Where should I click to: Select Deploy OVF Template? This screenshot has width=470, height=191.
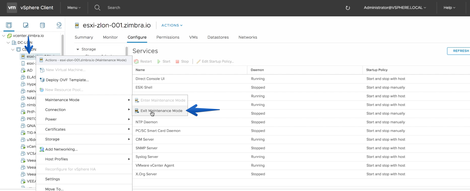point(84,80)
